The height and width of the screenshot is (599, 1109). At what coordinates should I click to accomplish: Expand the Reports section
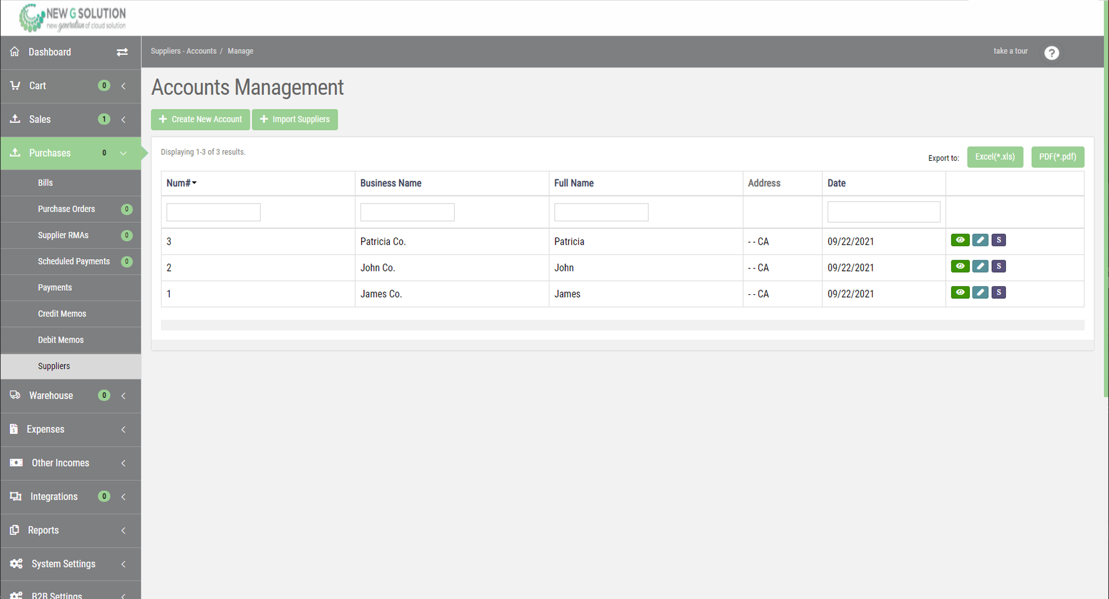(123, 530)
